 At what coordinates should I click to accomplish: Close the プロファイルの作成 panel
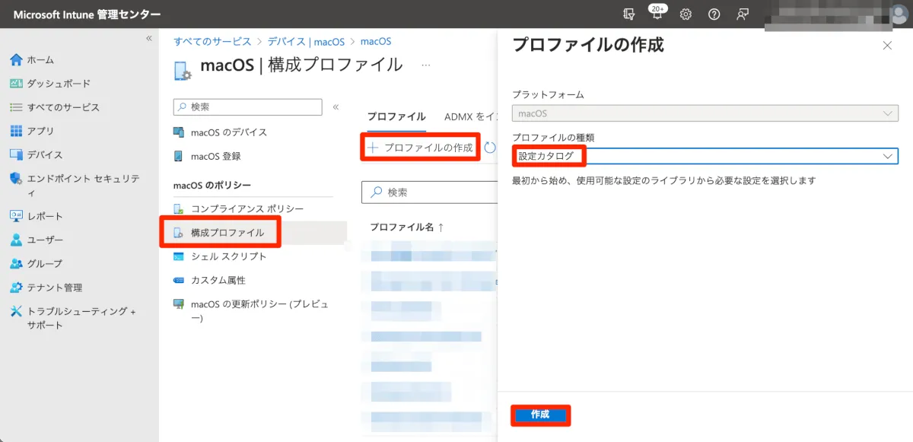tap(886, 46)
